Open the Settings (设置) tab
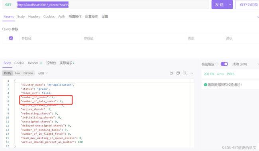The width and height of the screenshot is (259, 151). coord(105,16)
